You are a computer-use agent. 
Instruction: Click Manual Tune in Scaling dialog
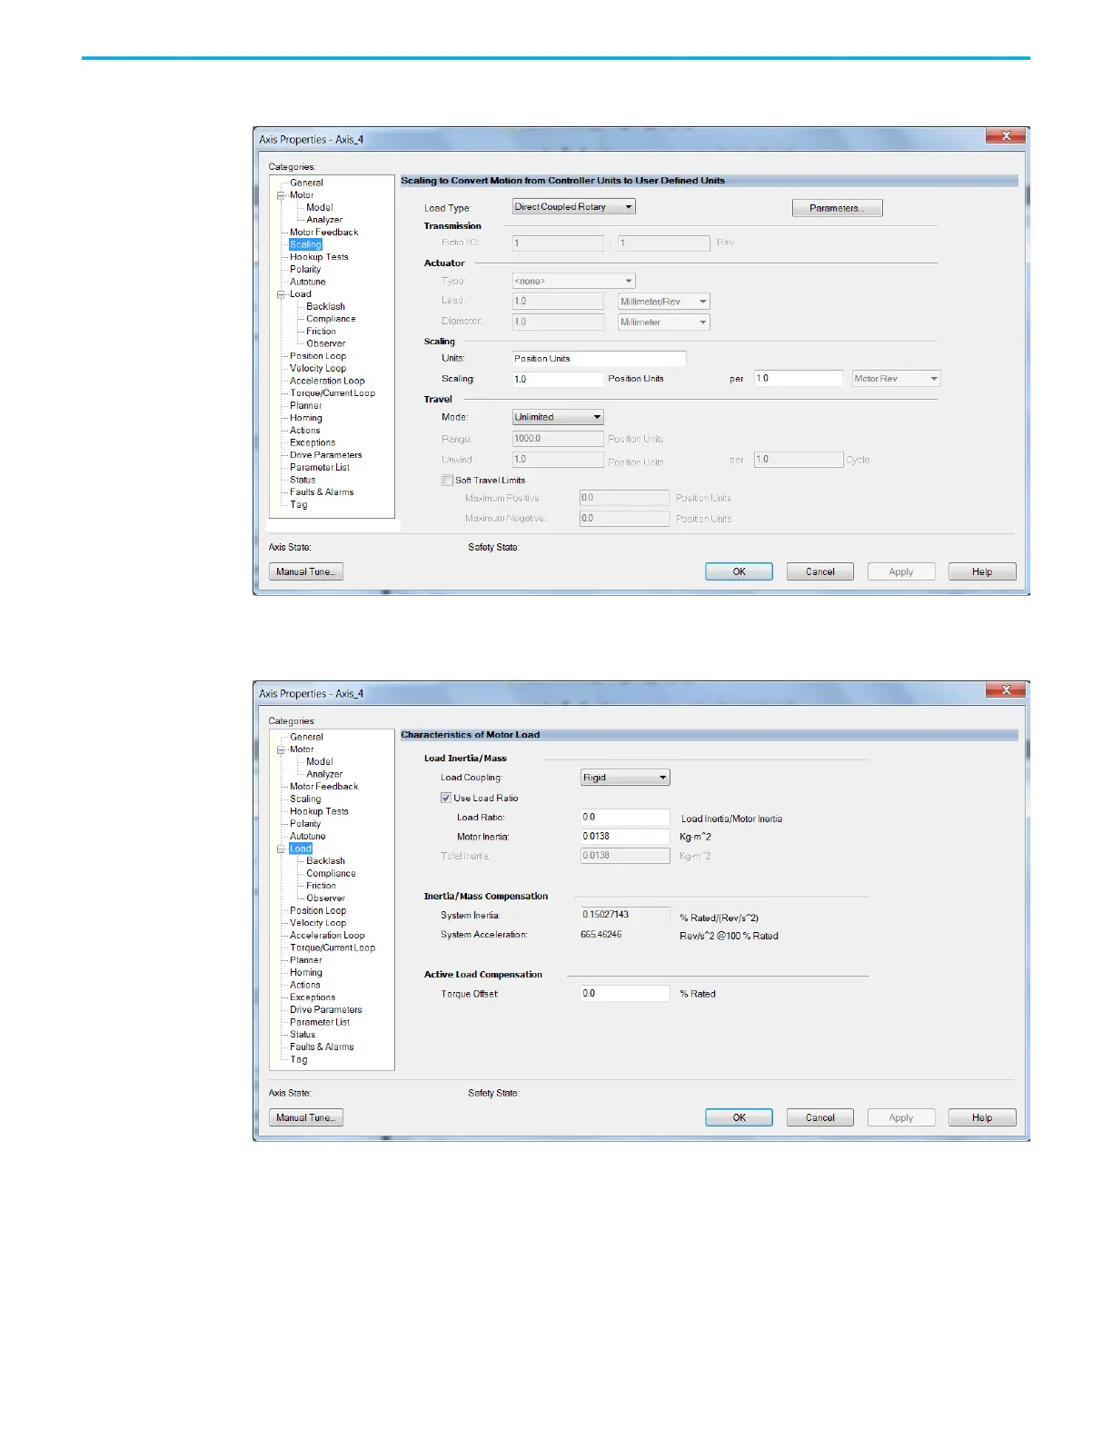point(306,571)
